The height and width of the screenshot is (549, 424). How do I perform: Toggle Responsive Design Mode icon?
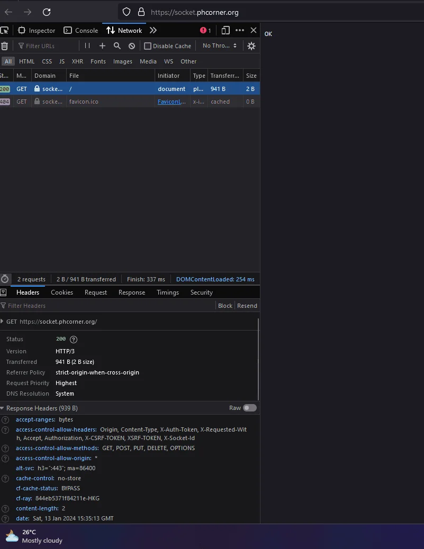tap(225, 31)
